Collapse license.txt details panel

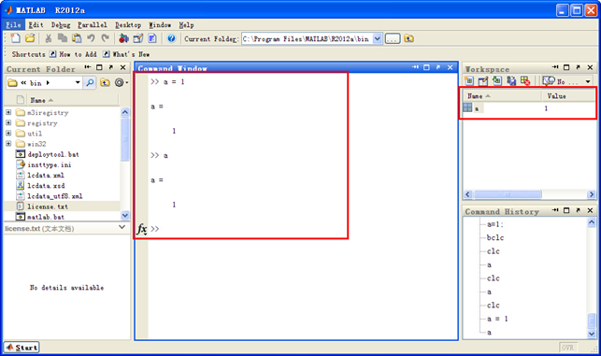[x=122, y=227]
